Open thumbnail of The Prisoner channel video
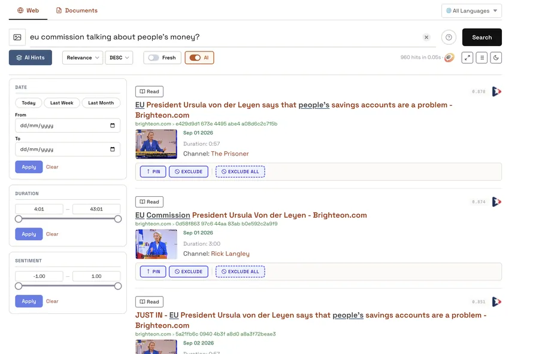The width and height of the screenshot is (539, 354). pos(156,144)
